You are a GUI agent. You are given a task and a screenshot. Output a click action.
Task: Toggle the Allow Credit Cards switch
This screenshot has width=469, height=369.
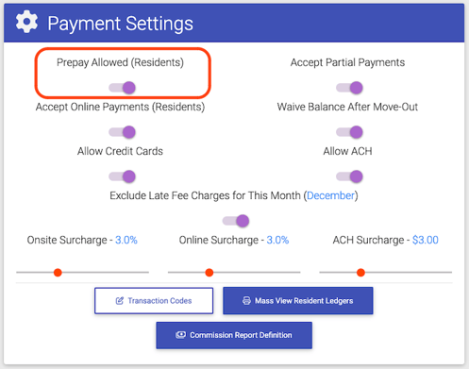[123, 176]
